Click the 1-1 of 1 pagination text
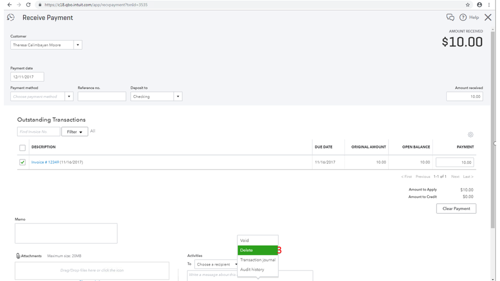Viewport: 500px width, 281px height. click(x=440, y=176)
